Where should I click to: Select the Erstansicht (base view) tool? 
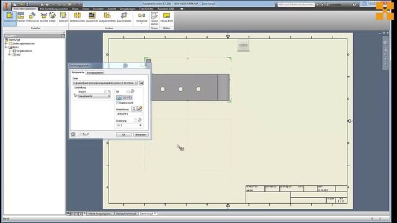pos(10,18)
